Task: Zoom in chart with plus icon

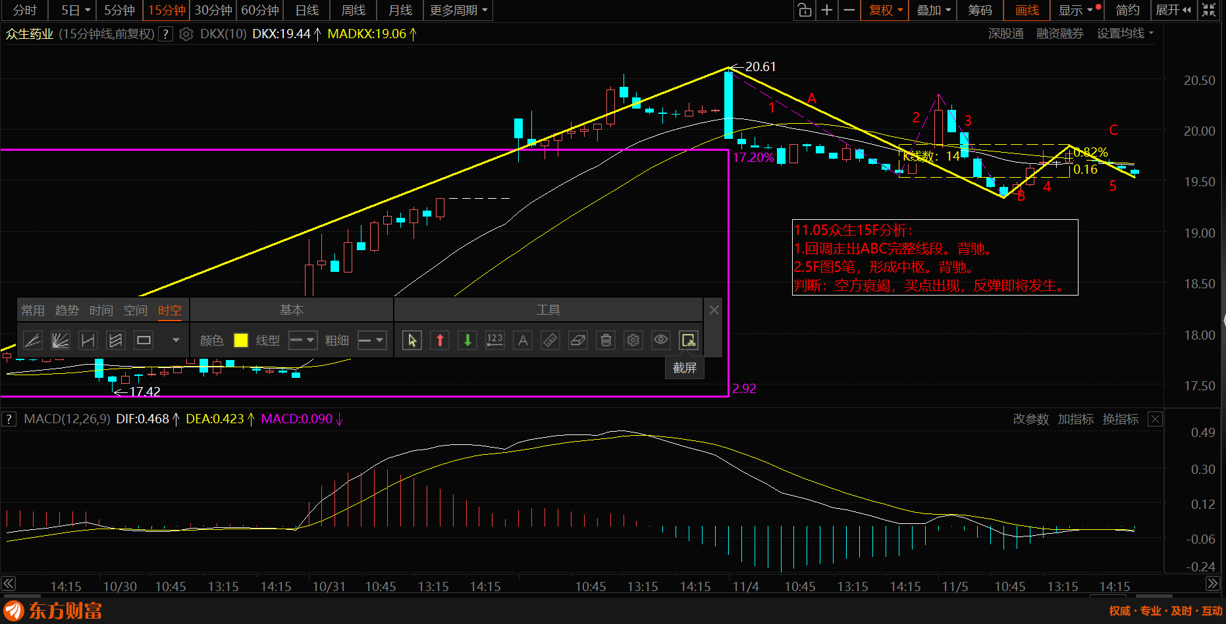Action: 827,10
